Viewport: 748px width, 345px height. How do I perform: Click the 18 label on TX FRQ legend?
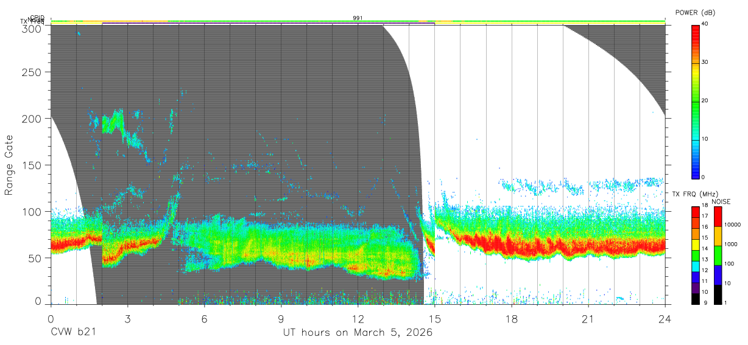point(705,206)
